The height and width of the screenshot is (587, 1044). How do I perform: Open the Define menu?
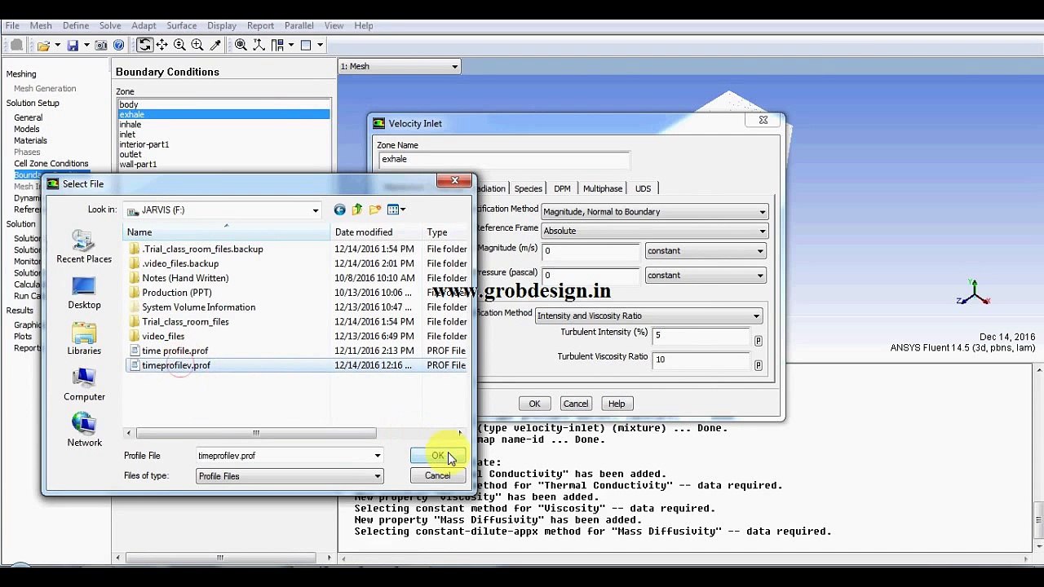(x=76, y=25)
